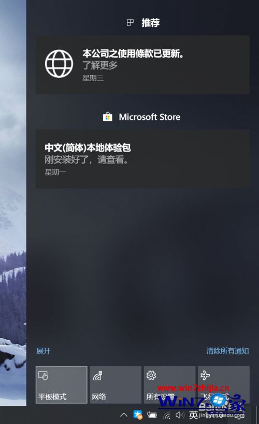259x424 pixels.
Task: Expand quick actions with 展开
Action: (x=44, y=351)
